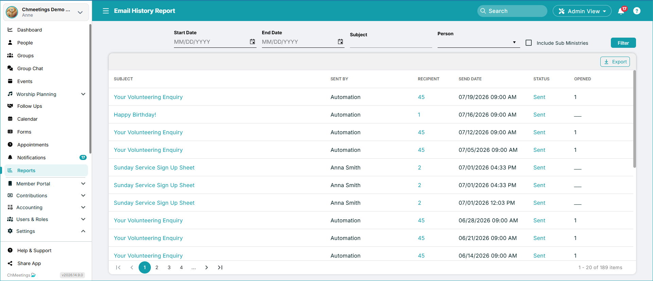Sort by SEND DATE column header
Image resolution: width=653 pixels, height=281 pixels.
(x=470, y=79)
